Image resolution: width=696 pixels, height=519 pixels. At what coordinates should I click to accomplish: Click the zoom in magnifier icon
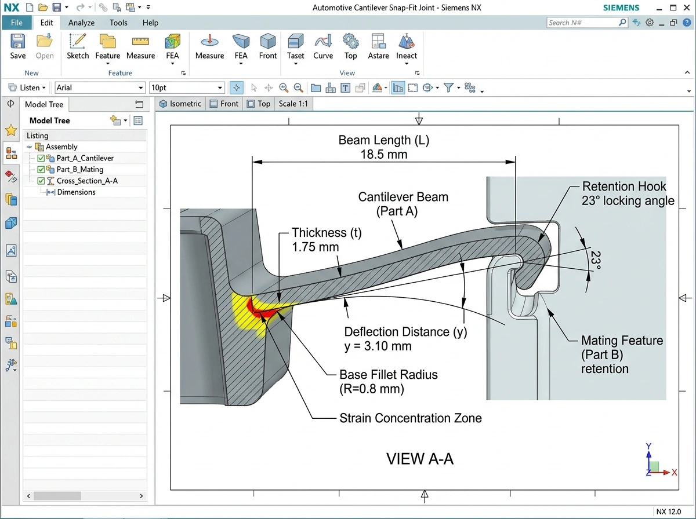click(284, 88)
